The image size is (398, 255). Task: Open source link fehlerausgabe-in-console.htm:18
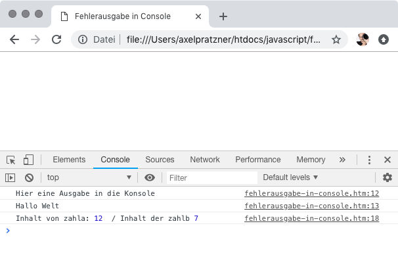312,218
